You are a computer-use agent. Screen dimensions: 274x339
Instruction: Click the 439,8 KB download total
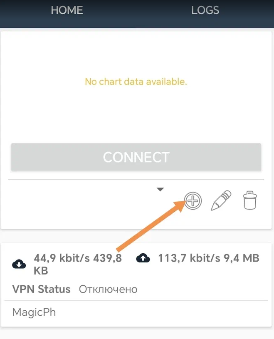(78, 264)
